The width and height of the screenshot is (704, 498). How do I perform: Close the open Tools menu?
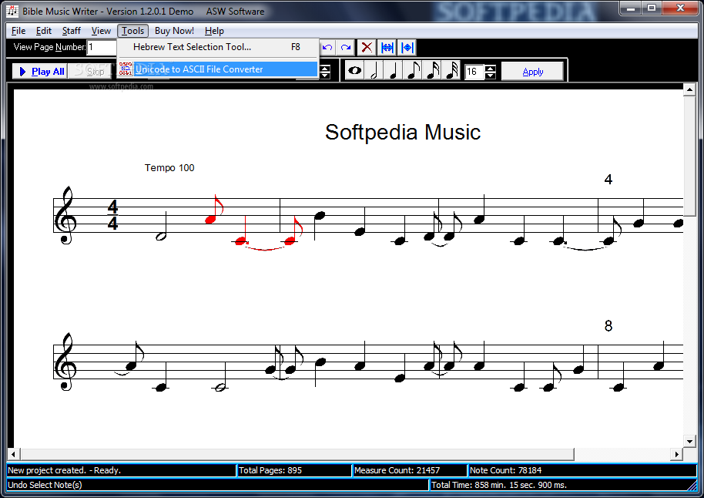[133, 31]
